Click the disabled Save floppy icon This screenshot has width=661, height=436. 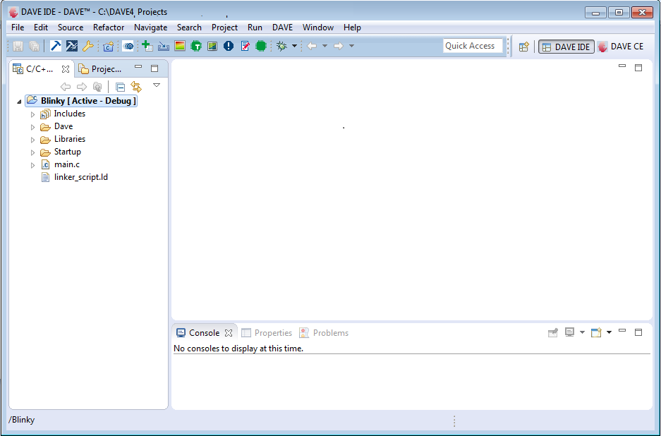tap(18, 46)
